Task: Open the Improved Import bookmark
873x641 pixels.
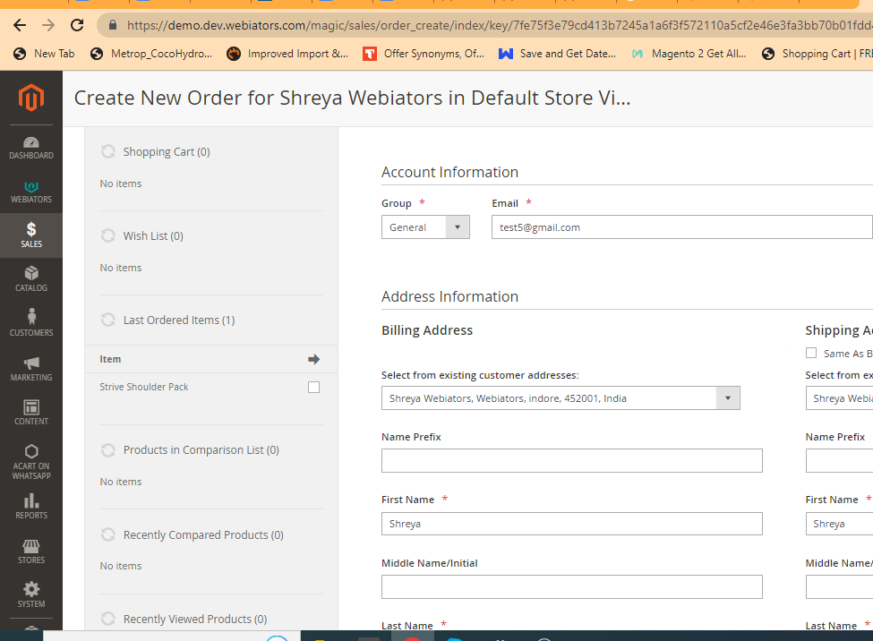Action: pyautogui.click(x=287, y=54)
